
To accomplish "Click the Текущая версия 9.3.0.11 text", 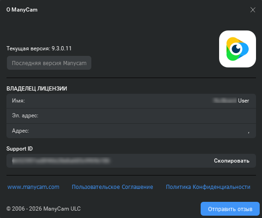I will coord(39,48).
